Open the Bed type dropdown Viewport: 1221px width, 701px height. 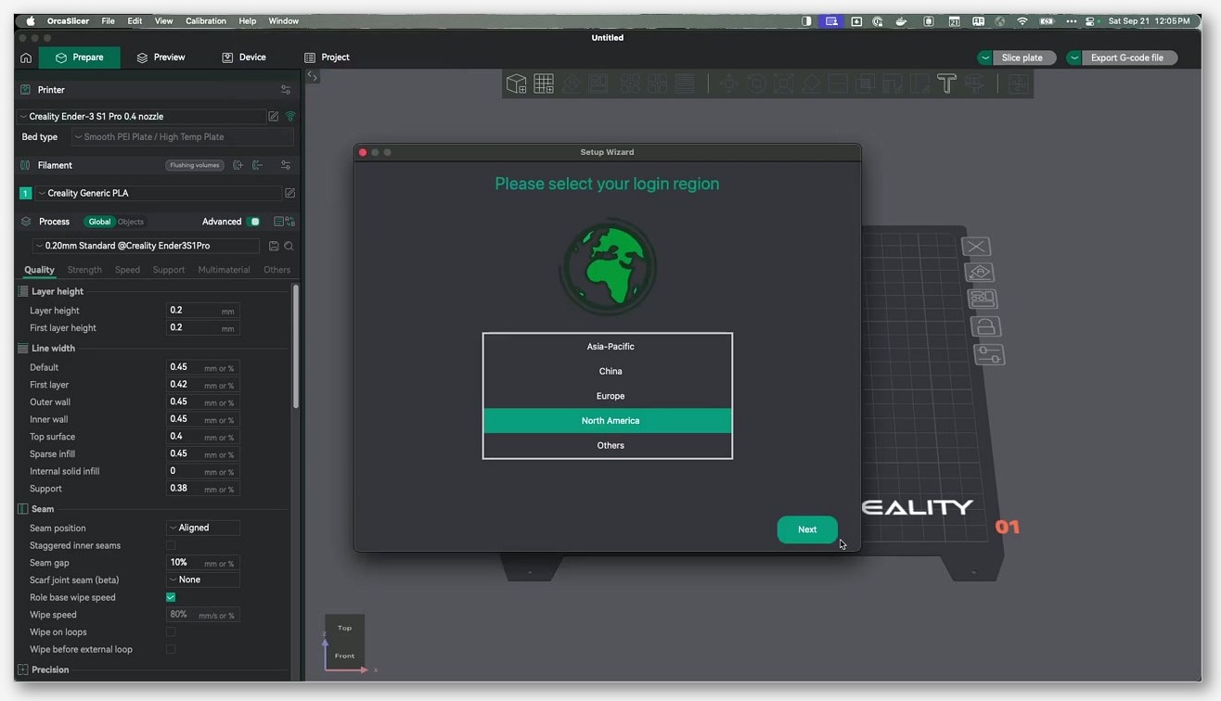183,136
